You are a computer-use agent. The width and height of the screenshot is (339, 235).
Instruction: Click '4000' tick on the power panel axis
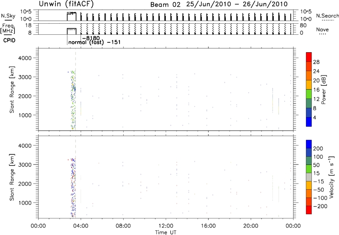[x=25, y=58]
